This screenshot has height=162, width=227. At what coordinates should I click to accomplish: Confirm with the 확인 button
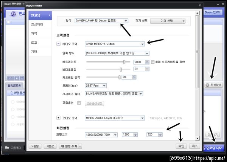tap(181, 146)
